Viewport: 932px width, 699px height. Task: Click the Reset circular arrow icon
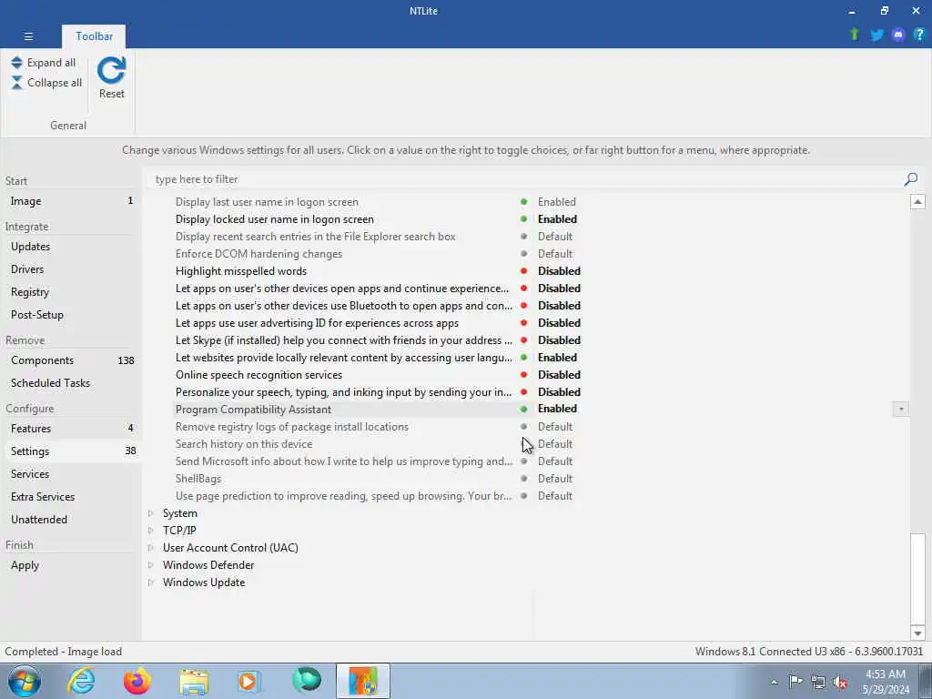[112, 71]
